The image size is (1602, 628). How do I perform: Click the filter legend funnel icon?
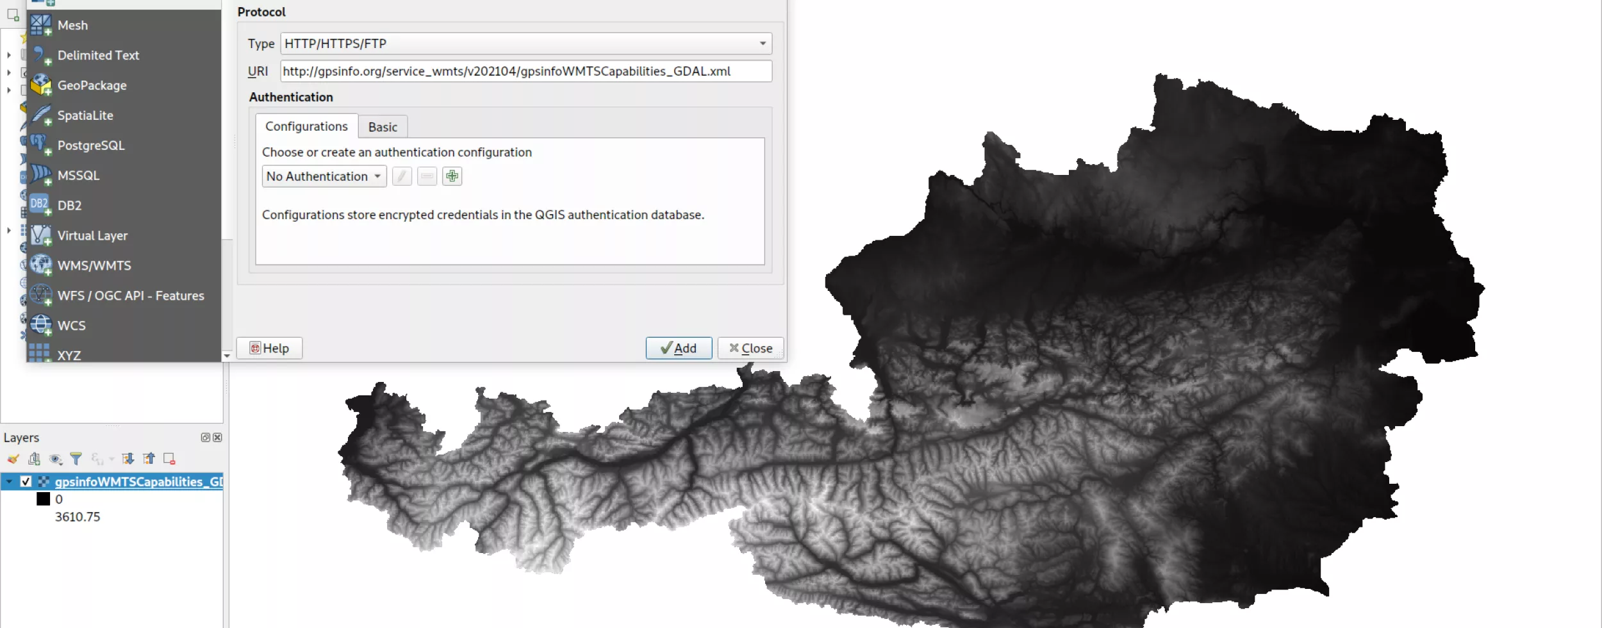pyautogui.click(x=76, y=459)
